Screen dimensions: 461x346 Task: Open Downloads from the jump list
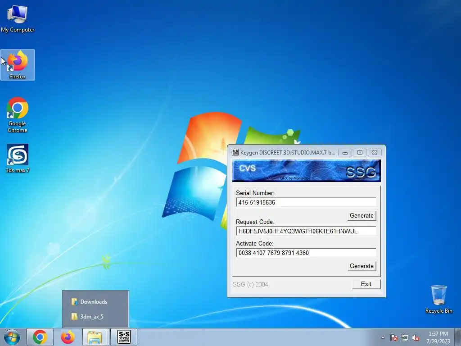(x=95, y=301)
